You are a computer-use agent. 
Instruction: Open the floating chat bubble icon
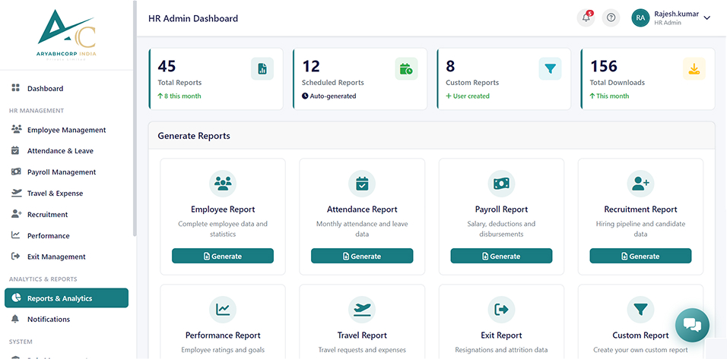click(692, 326)
